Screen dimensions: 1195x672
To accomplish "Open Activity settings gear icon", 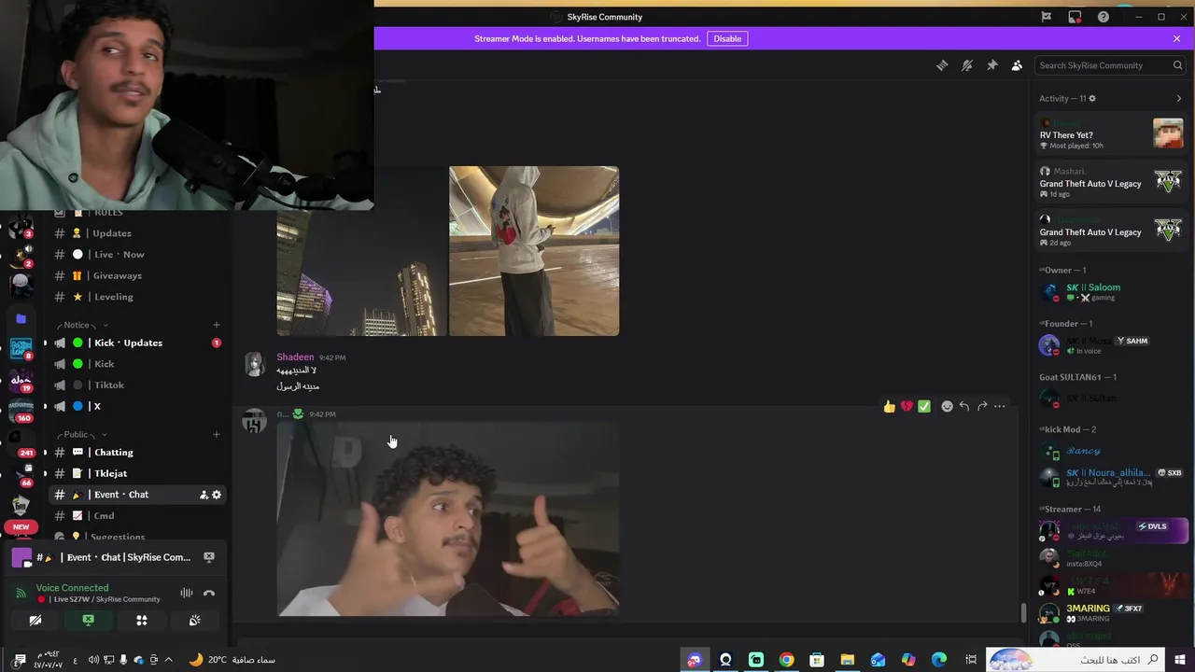I will click(x=1092, y=98).
